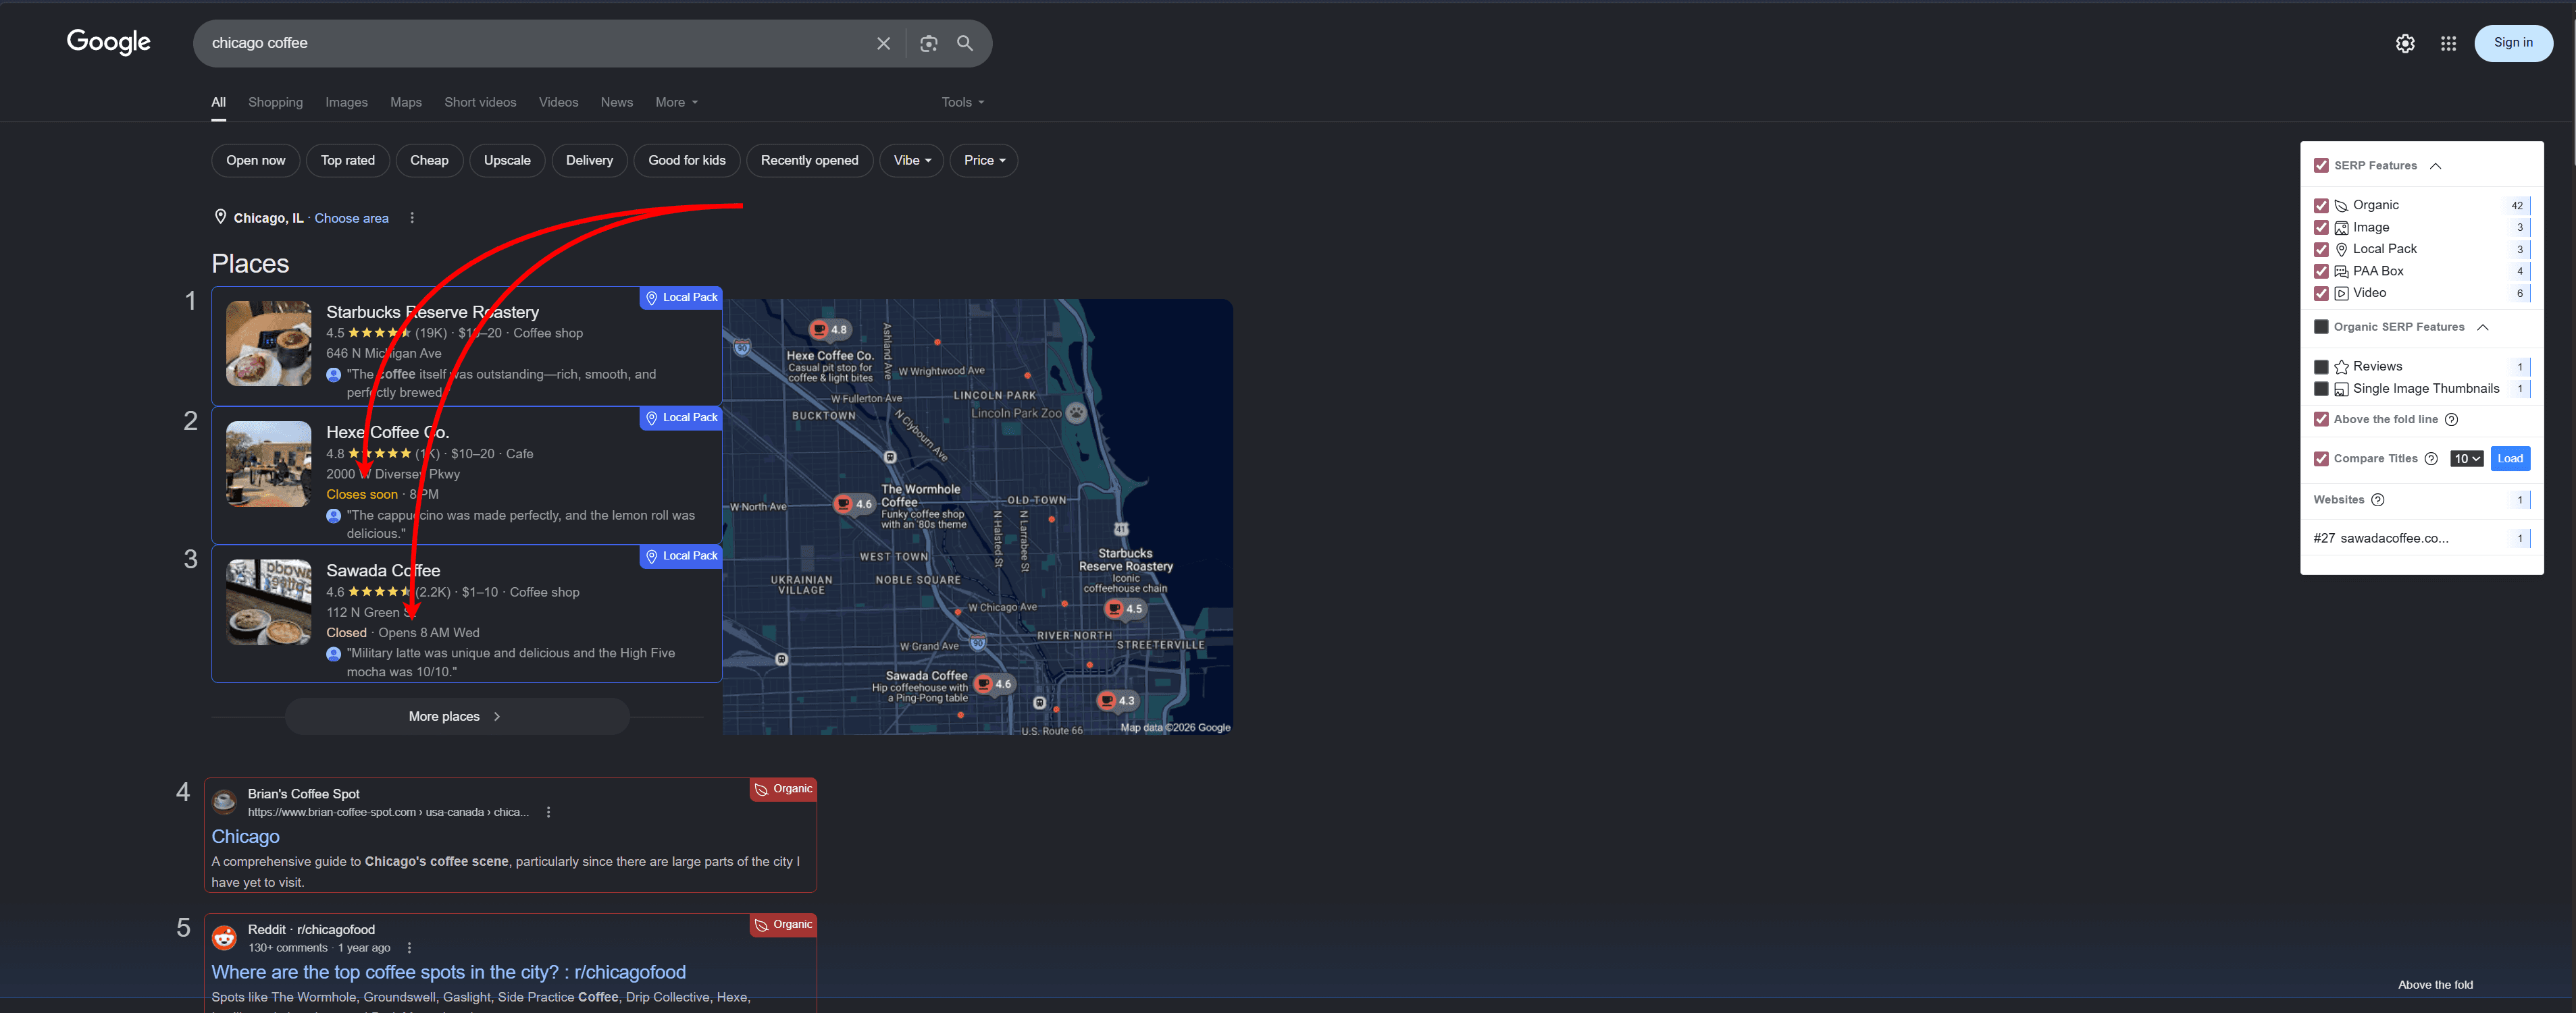Click the 4.3 rated map pin
This screenshot has height=1013, width=2576.
[x=1117, y=701]
